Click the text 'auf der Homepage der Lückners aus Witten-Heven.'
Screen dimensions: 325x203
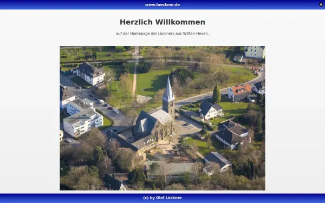coord(162,34)
